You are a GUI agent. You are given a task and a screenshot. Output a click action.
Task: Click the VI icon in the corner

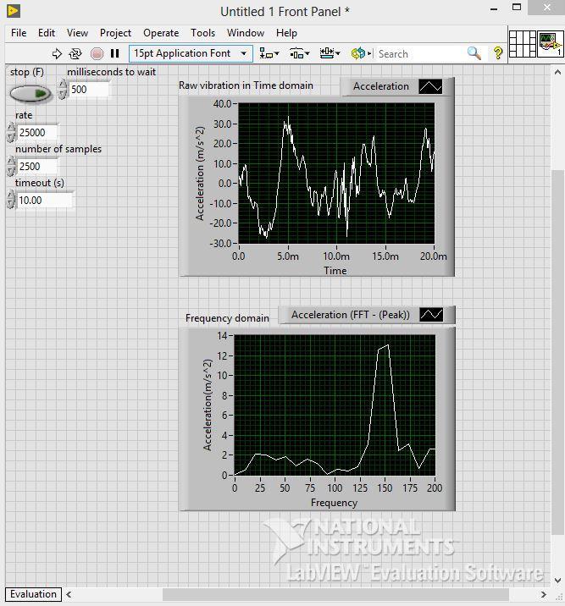tap(550, 44)
